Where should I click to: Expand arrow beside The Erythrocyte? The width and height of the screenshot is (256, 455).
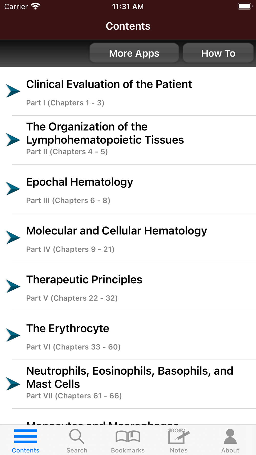tap(13, 335)
